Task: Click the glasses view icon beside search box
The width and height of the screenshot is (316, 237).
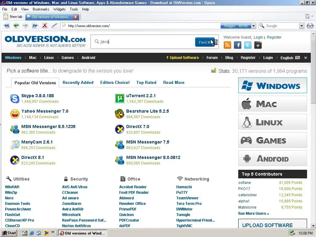Action: click(x=310, y=26)
